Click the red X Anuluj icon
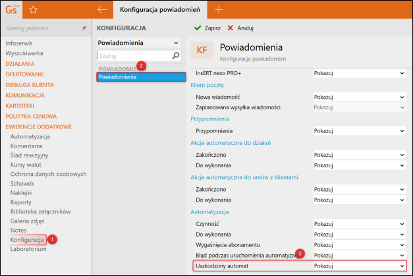The height and width of the screenshot is (276, 413). coord(230,28)
